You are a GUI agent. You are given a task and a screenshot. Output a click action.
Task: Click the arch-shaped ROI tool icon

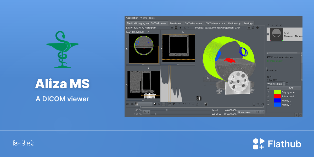[164, 104]
